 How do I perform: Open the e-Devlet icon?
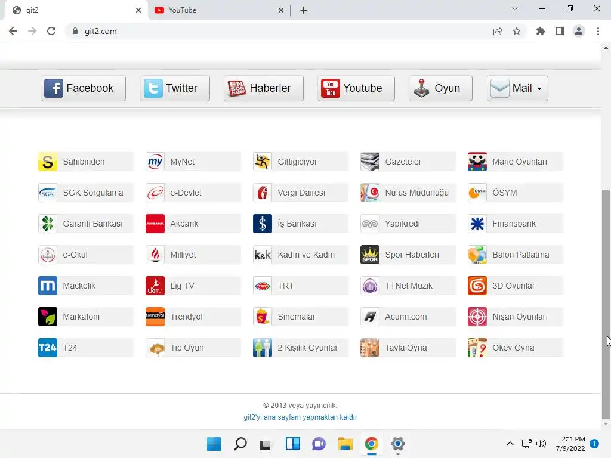(x=155, y=193)
